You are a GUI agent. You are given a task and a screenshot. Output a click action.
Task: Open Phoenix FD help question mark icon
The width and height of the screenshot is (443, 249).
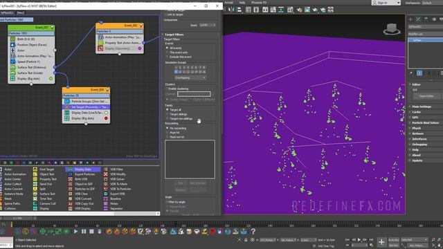[x=253, y=232]
